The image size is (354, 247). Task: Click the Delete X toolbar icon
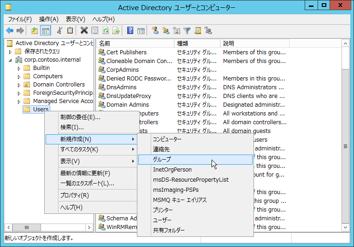point(84,30)
